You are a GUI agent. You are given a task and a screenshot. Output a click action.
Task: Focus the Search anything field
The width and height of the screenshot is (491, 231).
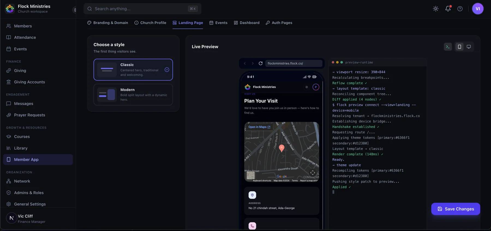pyautogui.click(x=142, y=9)
